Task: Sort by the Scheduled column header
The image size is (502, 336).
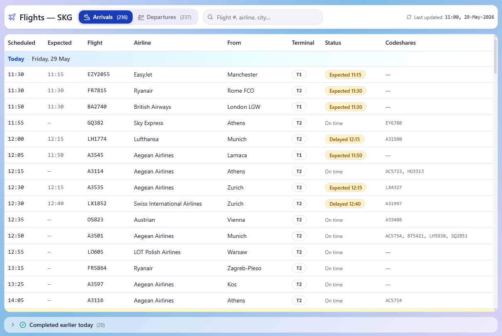Action: coord(22,43)
